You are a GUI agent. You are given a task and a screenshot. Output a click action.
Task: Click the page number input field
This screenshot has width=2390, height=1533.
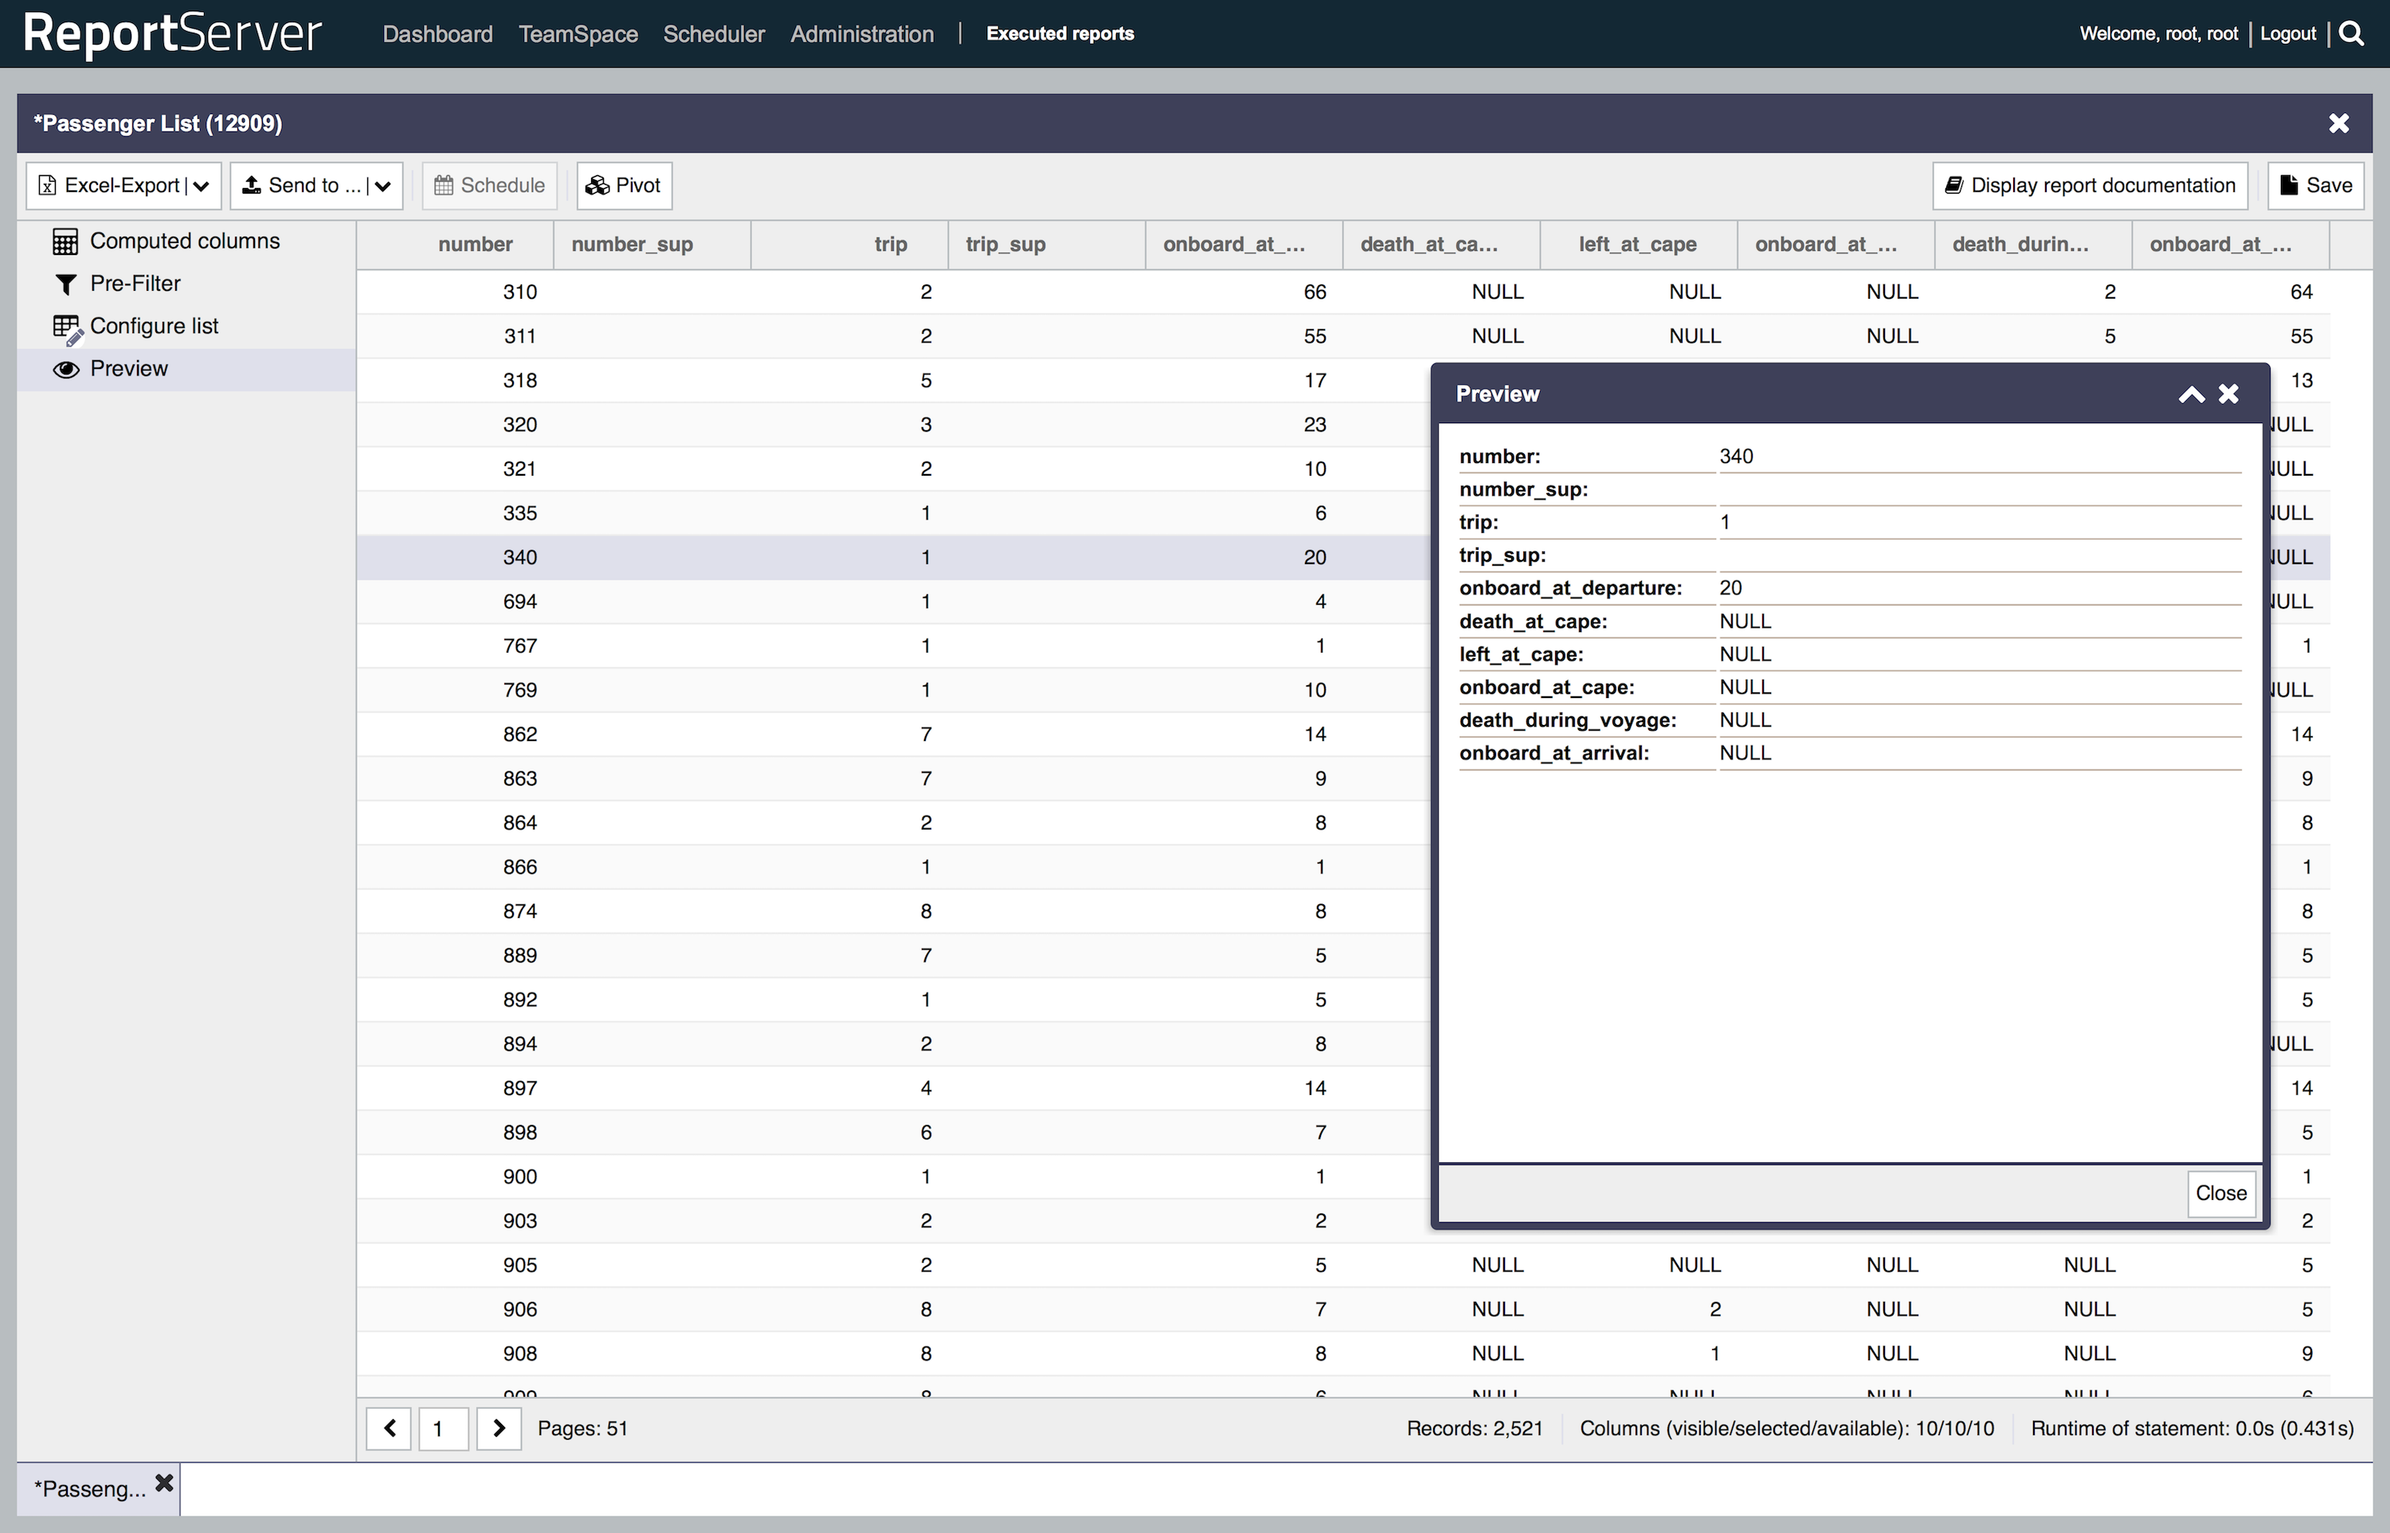pyautogui.click(x=443, y=1429)
